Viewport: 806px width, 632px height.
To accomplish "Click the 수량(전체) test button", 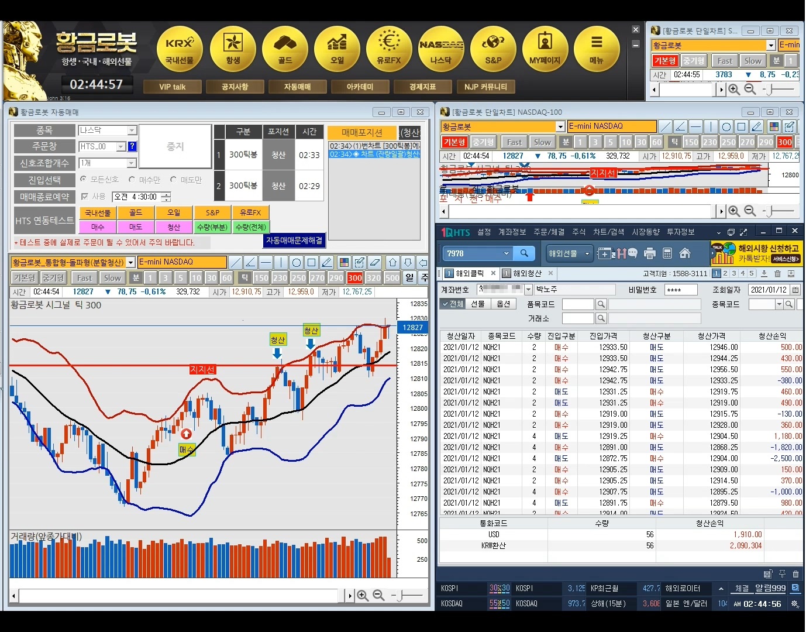I will [250, 227].
